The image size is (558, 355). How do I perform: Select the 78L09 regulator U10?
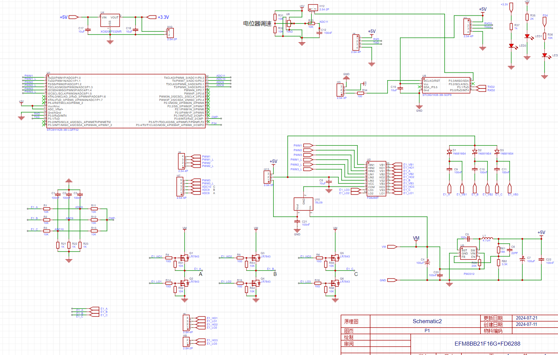click(304, 204)
